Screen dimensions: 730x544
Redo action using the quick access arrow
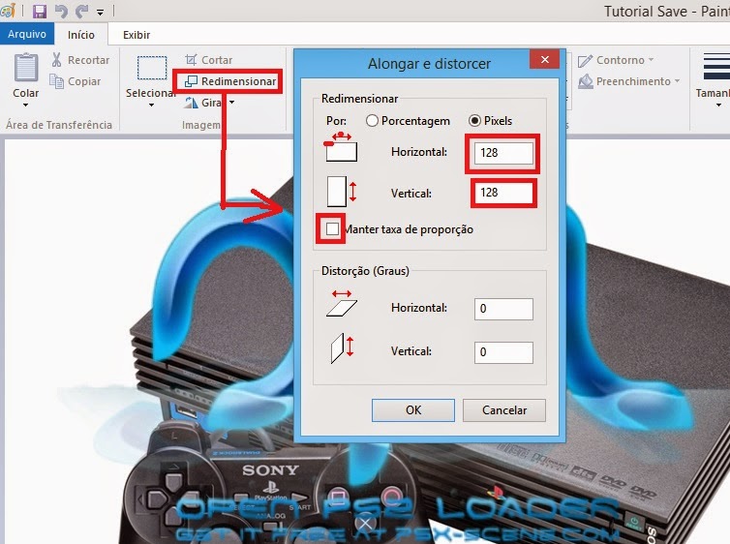[x=82, y=11]
